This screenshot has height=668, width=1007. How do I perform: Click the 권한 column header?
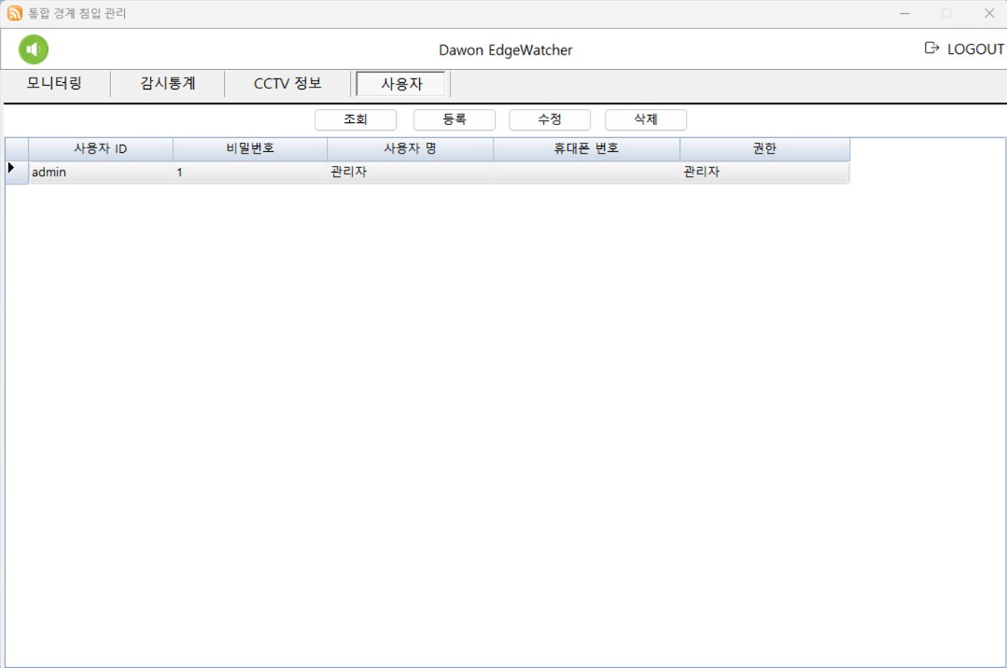coord(764,149)
